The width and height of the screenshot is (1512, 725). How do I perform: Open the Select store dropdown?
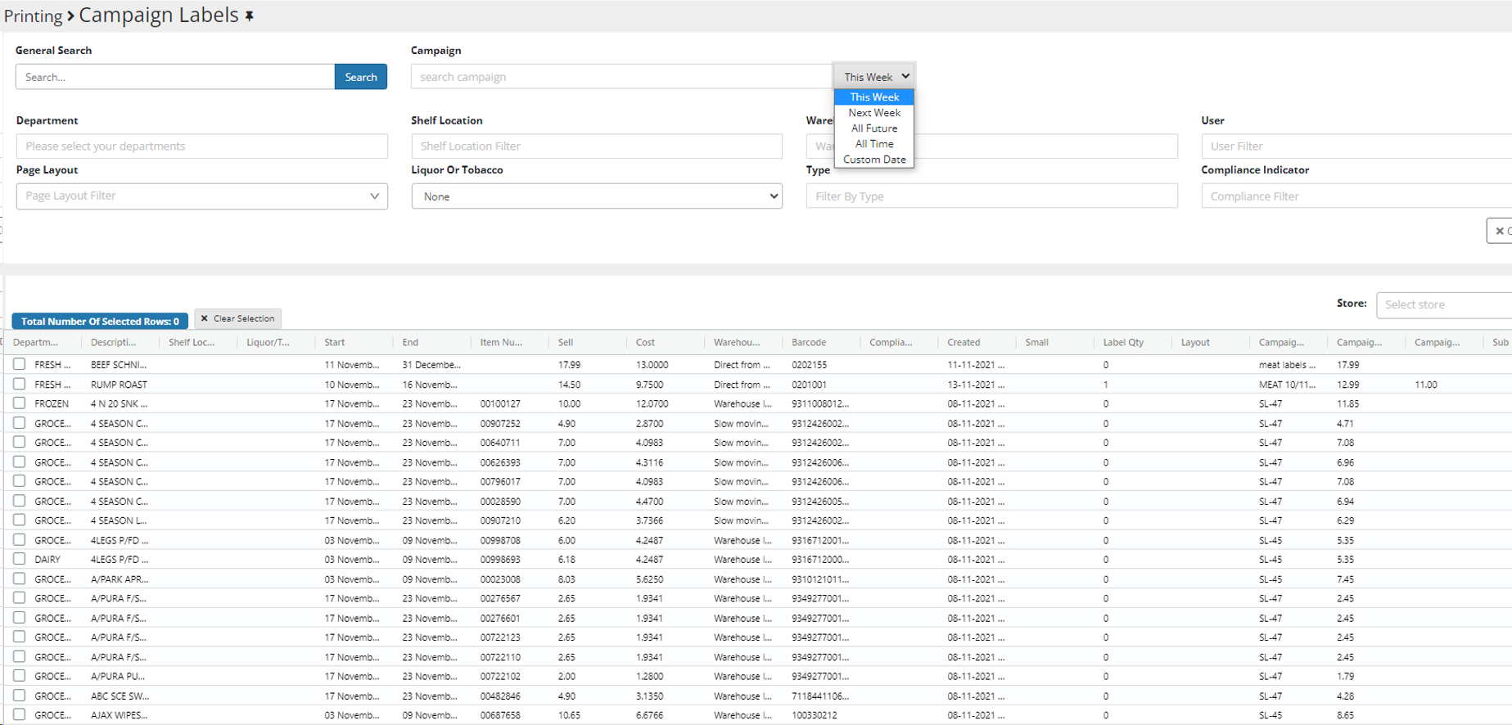(1443, 304)
